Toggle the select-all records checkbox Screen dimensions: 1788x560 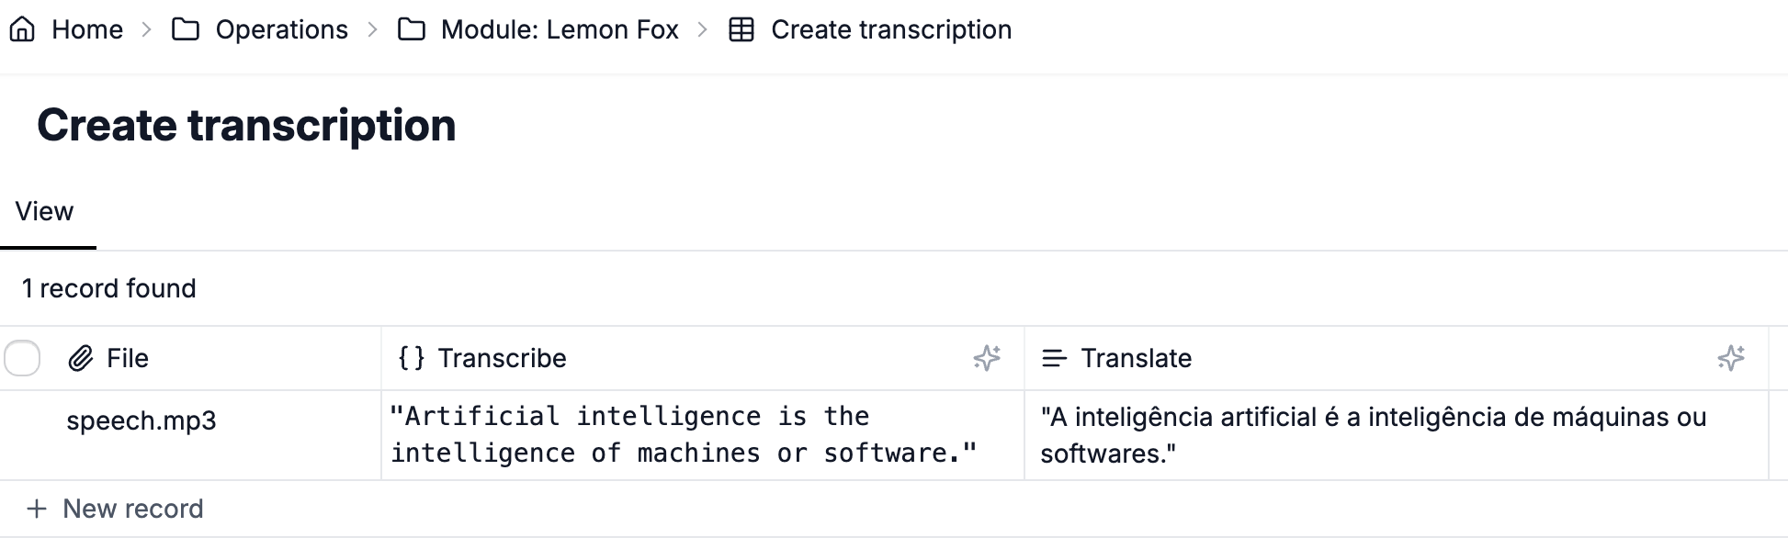click(x=22, y=358)
